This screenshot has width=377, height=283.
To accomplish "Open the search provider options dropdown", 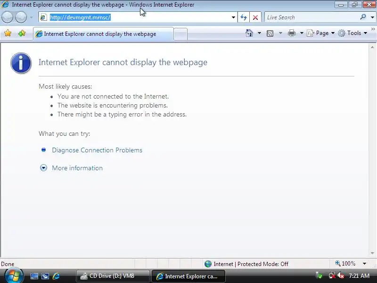I will click(372, 17).
